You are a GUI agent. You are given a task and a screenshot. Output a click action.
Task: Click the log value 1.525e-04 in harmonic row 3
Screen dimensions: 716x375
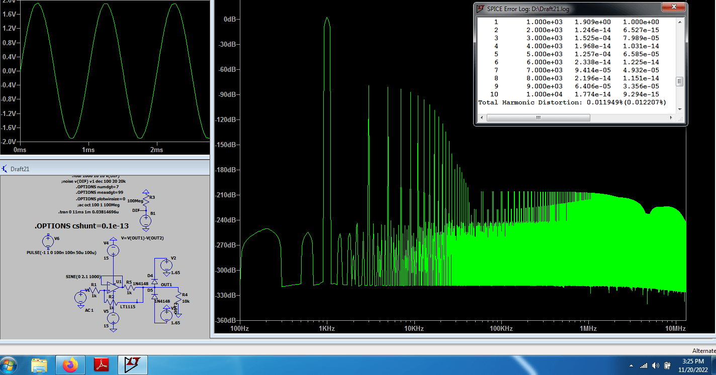[593, 38]
